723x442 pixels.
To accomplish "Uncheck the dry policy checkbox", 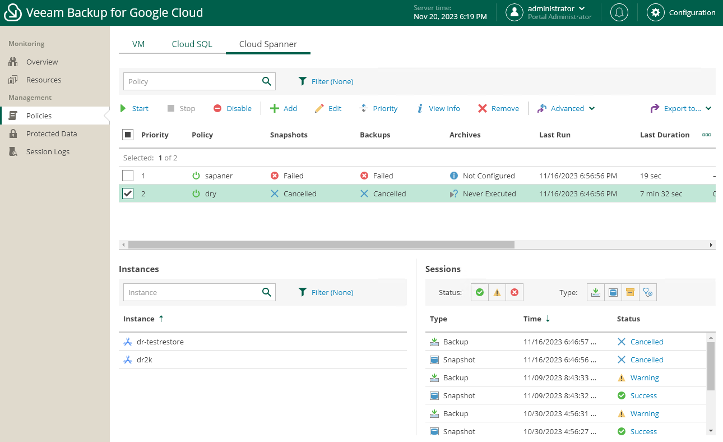I will (128, 194).
